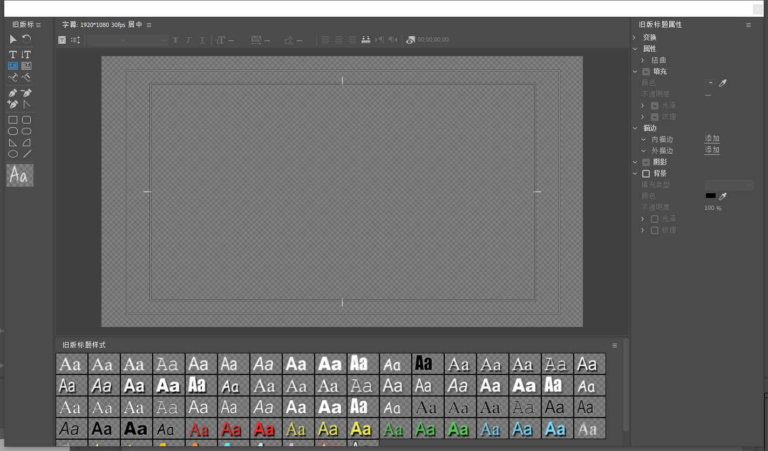Toggle Show Background Video eye icon
Image resolution: width=768 pixels, height=451 pixels.
(x=411, y=40)
